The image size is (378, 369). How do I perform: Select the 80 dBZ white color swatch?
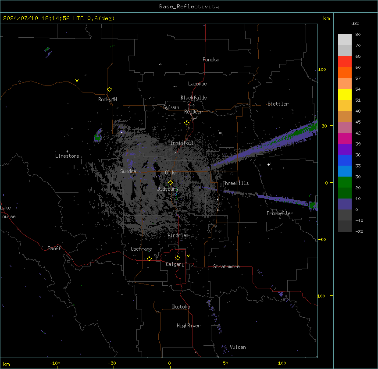(345, 40)
